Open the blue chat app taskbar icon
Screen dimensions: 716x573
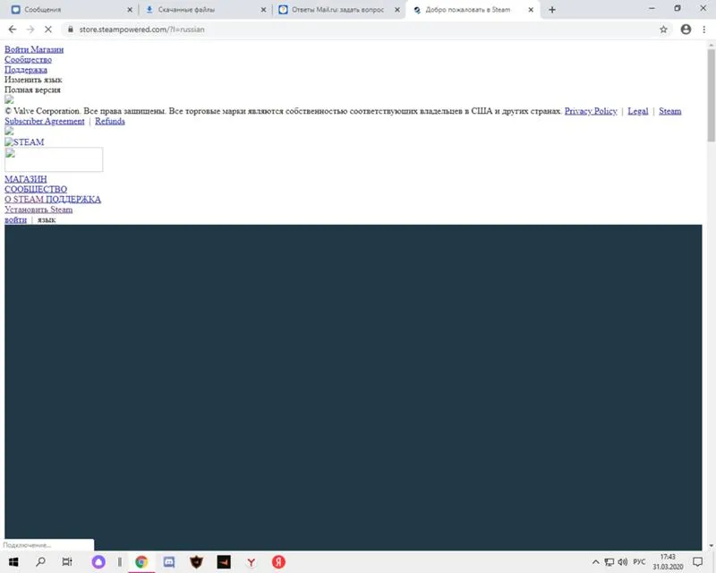(169, 562)
